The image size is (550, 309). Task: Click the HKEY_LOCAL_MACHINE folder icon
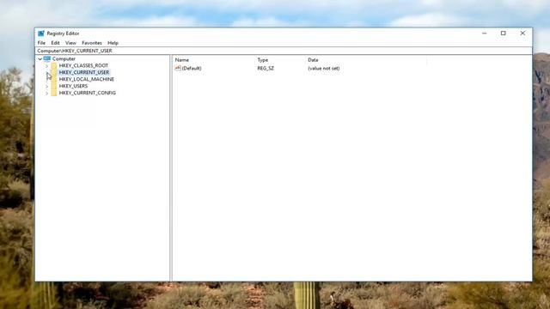point(53,79)
